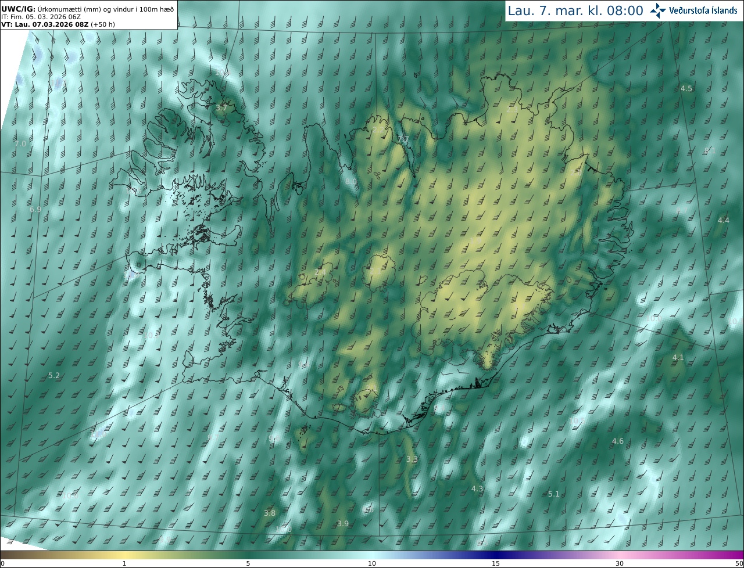Click the '4.4' value on the map

tap(723, 220)
